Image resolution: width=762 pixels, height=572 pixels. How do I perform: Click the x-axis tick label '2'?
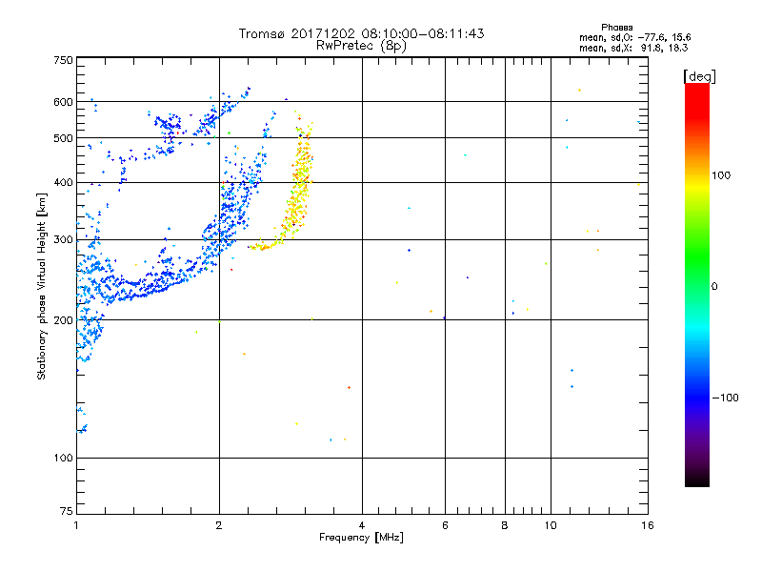(219, 525)
